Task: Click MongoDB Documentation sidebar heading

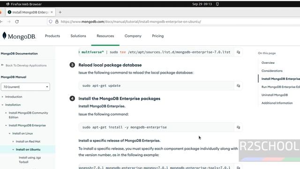Action: [19, 54]
